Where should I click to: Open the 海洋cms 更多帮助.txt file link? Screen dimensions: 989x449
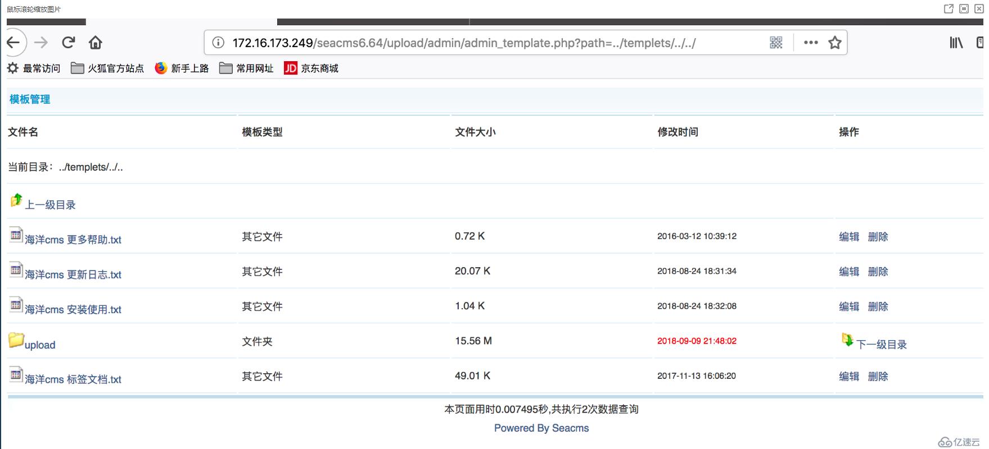[73, 240]
